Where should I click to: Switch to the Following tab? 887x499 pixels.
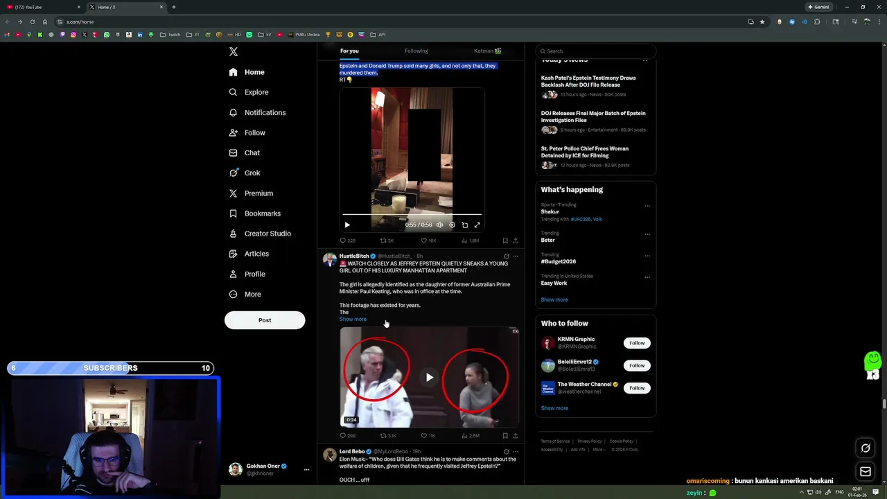(416, 51)
